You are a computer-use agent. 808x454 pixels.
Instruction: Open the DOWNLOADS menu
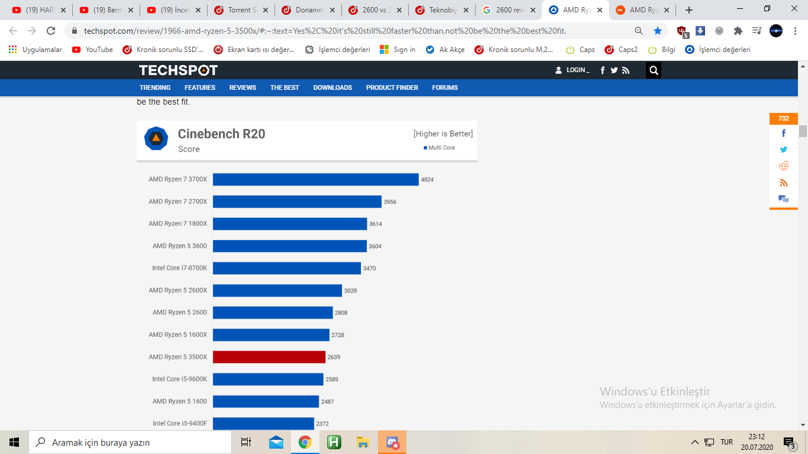point(332,87)
